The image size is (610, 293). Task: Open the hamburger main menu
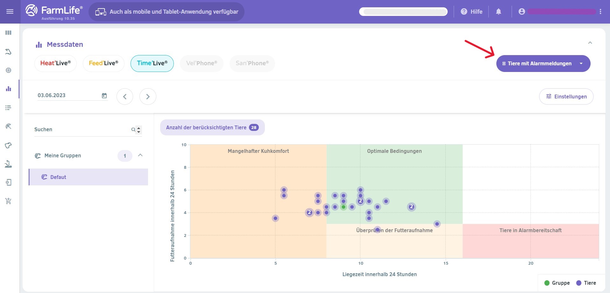point(10,12)
